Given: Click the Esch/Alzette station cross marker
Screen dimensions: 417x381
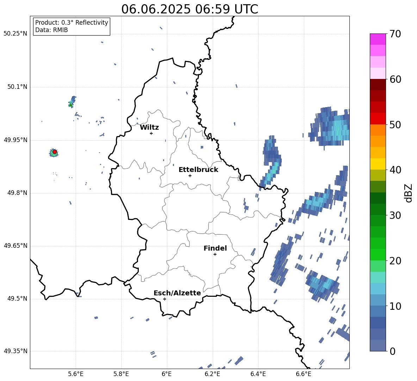Looking at the screenshot, I should point(164,299).
